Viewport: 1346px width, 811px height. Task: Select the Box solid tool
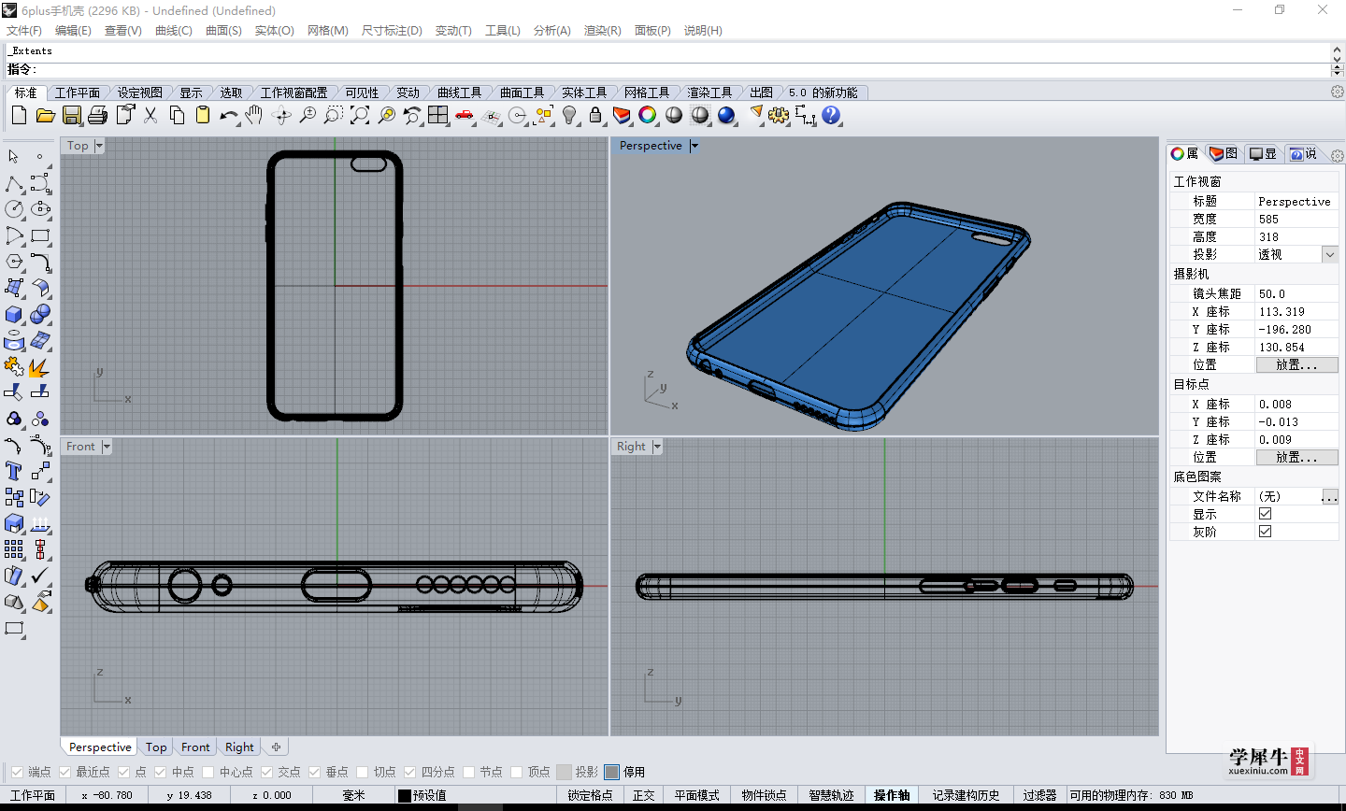click(14, 314)
